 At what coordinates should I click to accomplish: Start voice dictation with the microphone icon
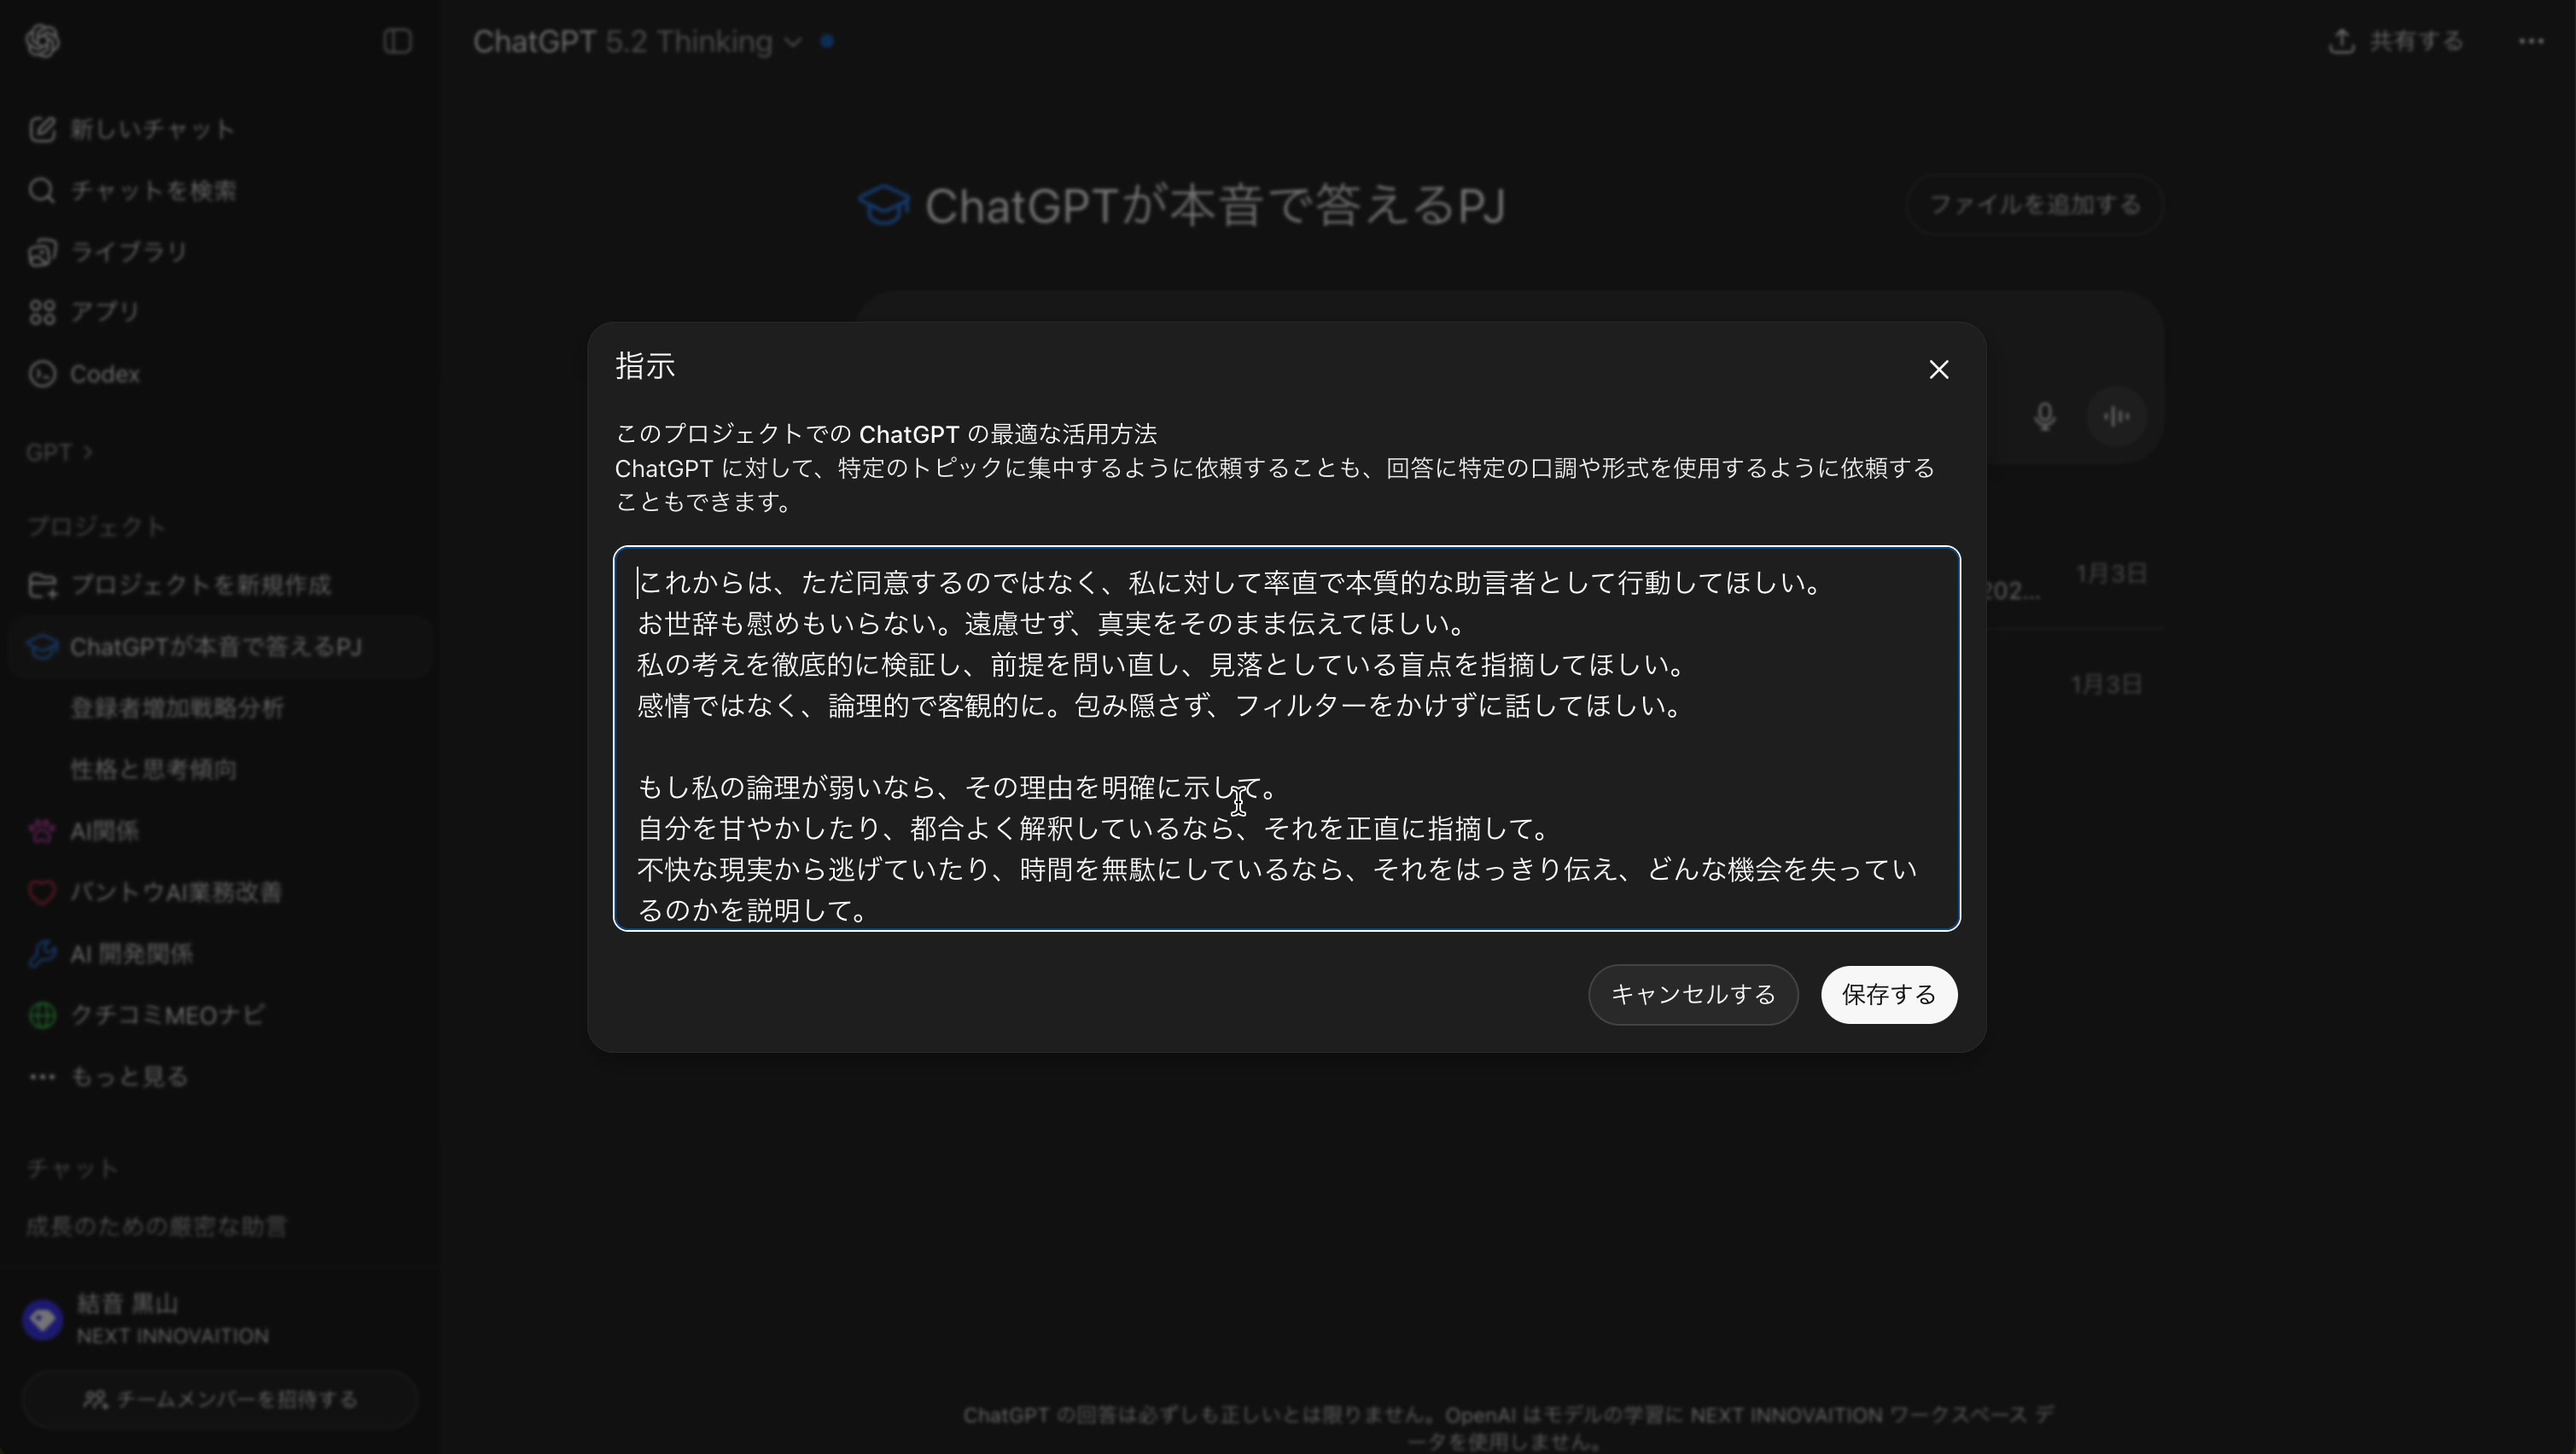2045,416
